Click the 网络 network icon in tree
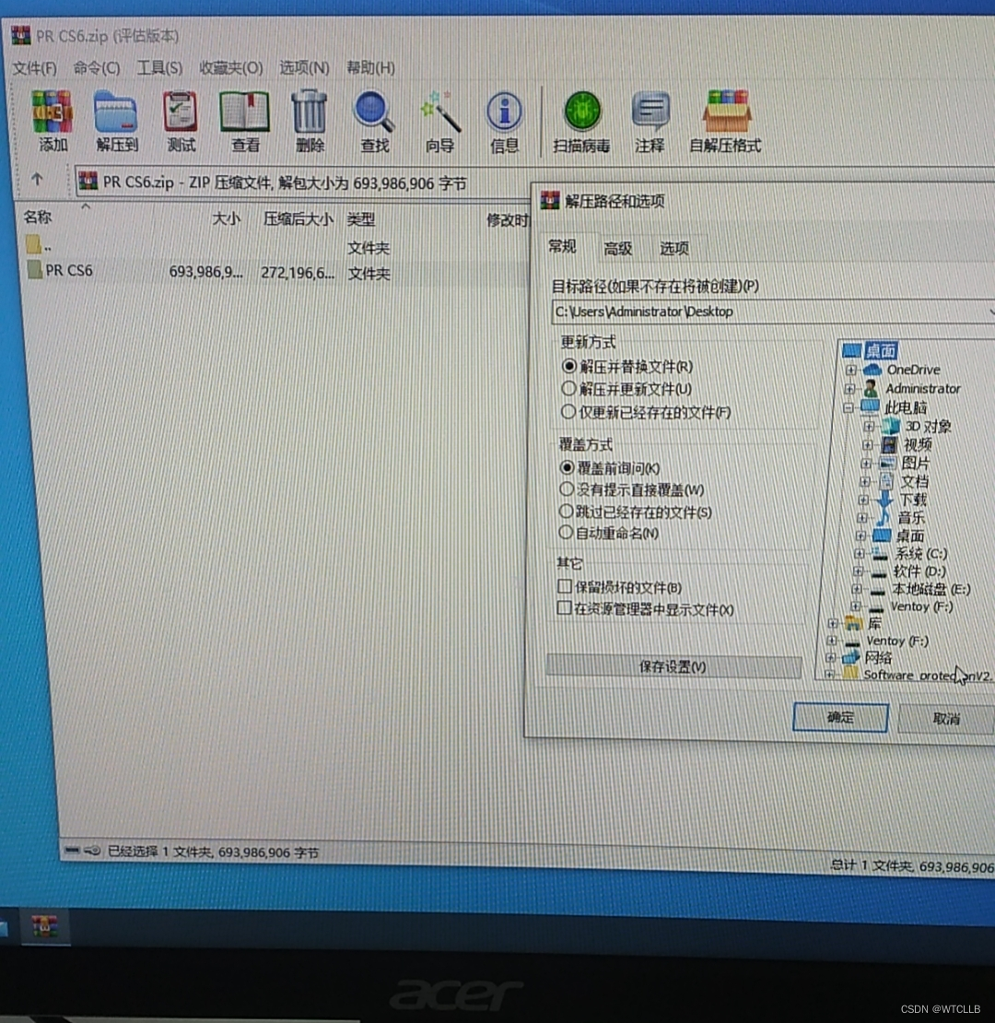 coord(851,657)
